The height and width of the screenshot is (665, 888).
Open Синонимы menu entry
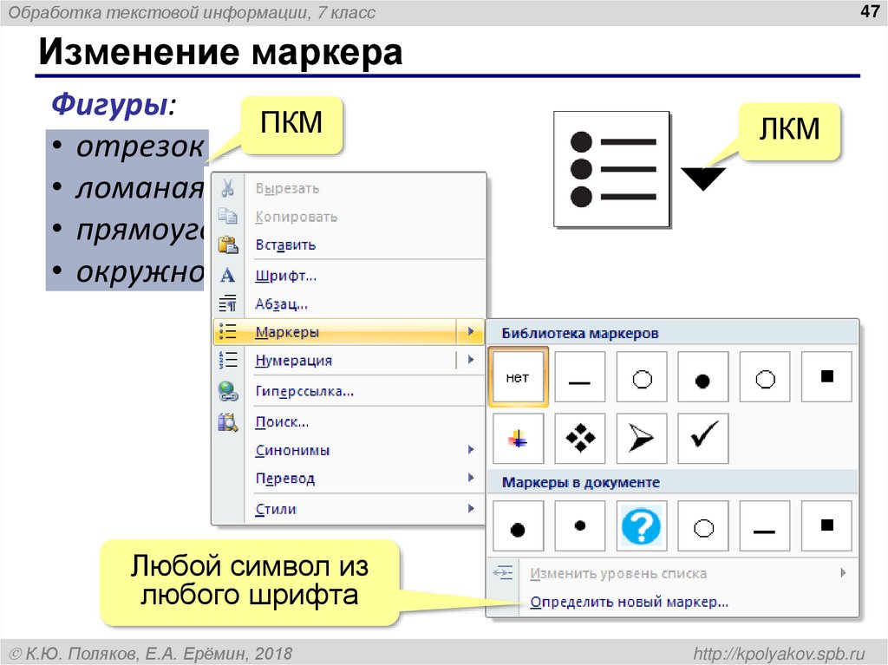pyautogui.click(x=349, y=450)
